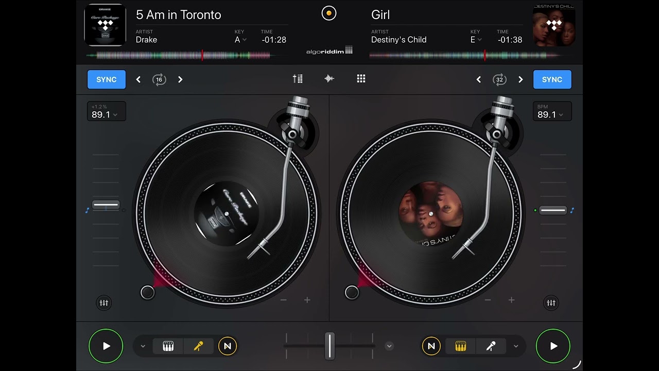Double loop length on right deck

[x=521, y=79]
